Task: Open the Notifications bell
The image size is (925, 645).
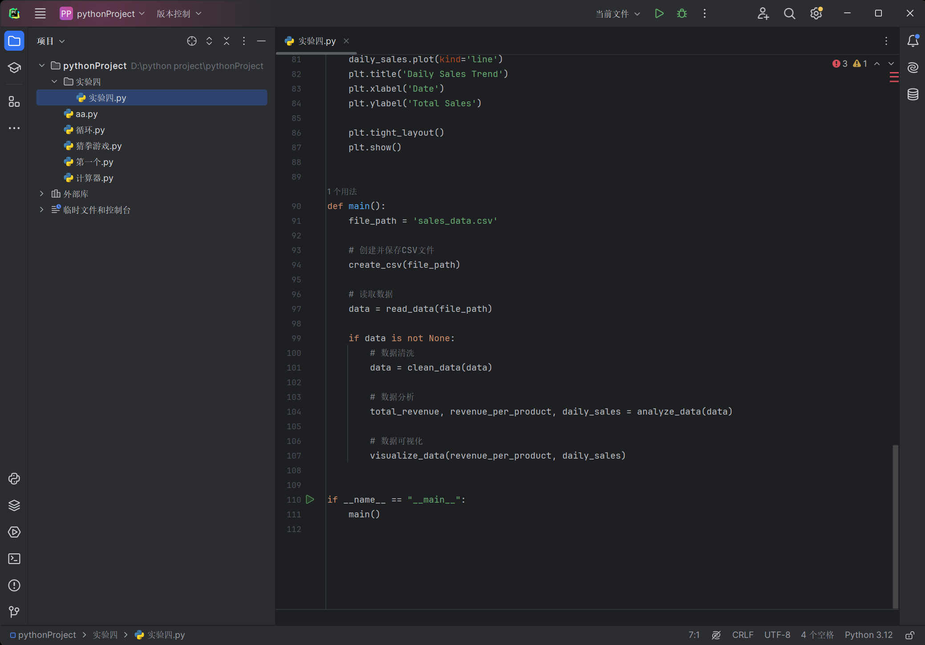Action: click(913, 41)
